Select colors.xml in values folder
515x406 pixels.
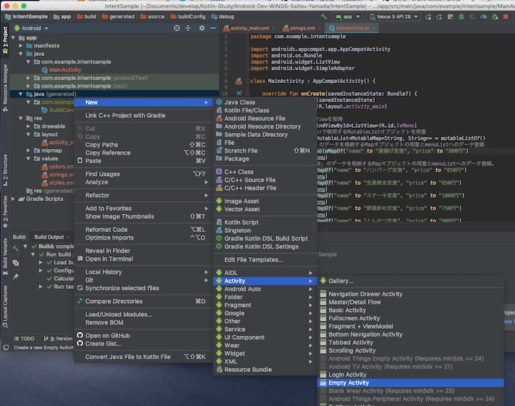pos(58,166)
